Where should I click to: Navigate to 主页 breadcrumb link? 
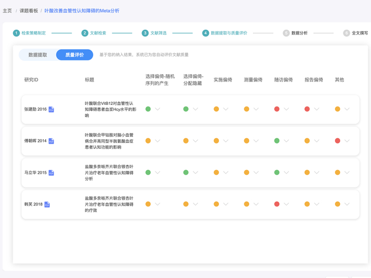click(7, 11)
